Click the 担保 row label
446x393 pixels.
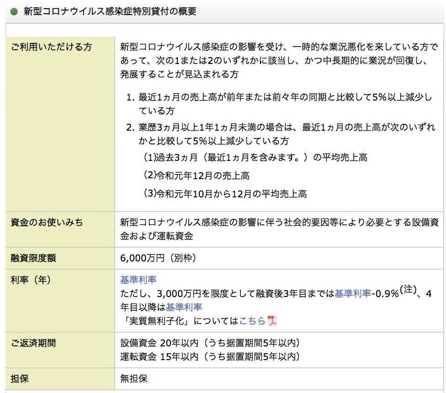(20, 378)
